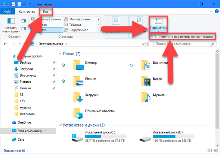Toggle the preview pane button
Image resolution: width=220 pixels, height=154 pixels.
click(23, 21)
